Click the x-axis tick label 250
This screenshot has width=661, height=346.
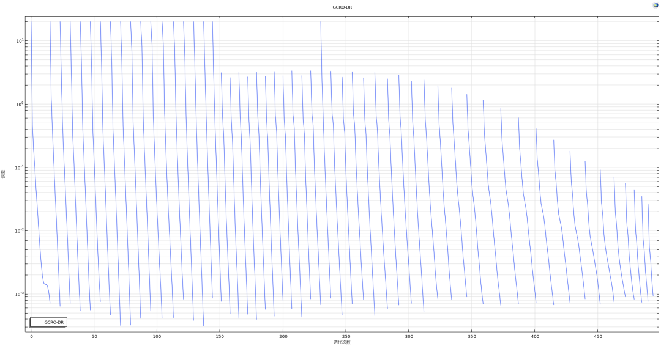346,337
